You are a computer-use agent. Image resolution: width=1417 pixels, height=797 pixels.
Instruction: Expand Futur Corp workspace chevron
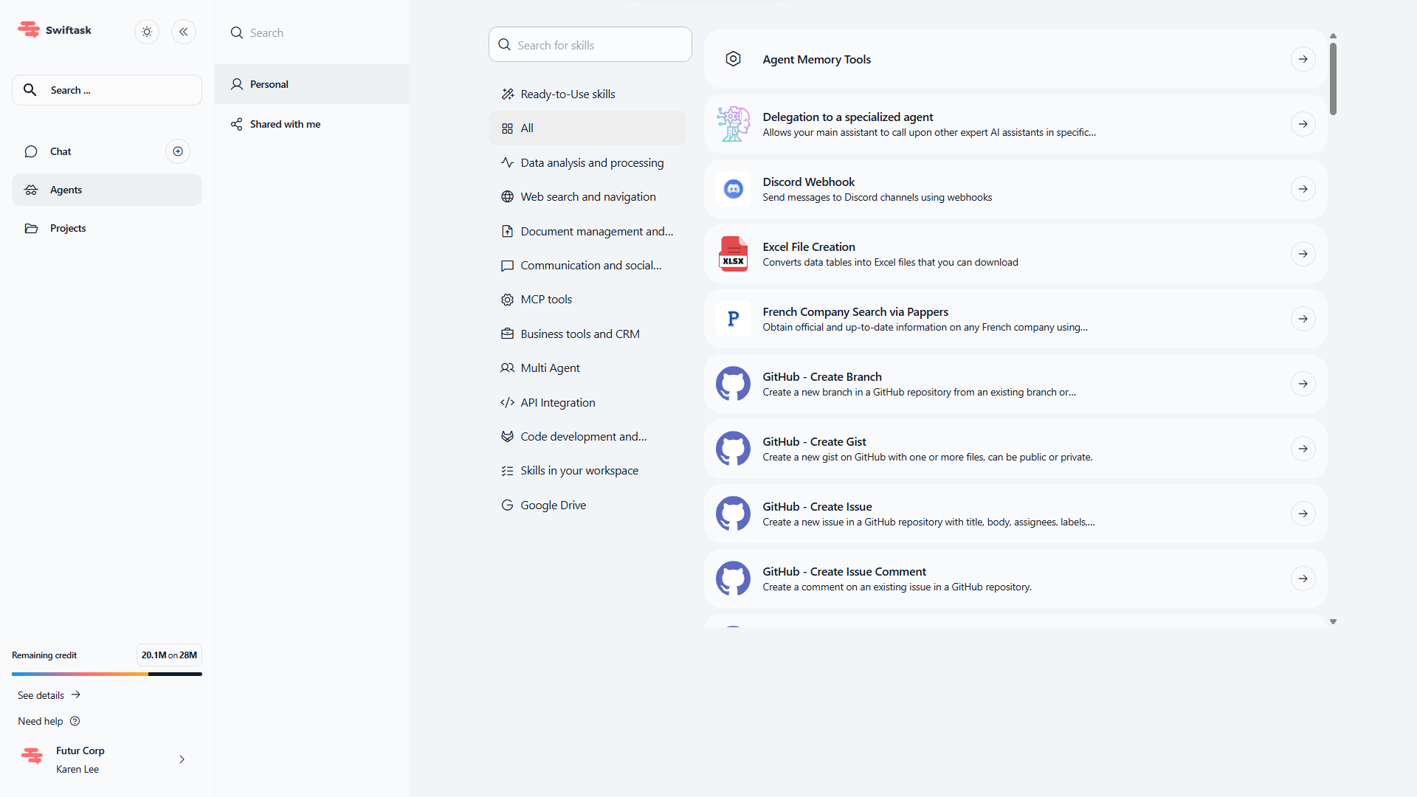coord(182,759)
